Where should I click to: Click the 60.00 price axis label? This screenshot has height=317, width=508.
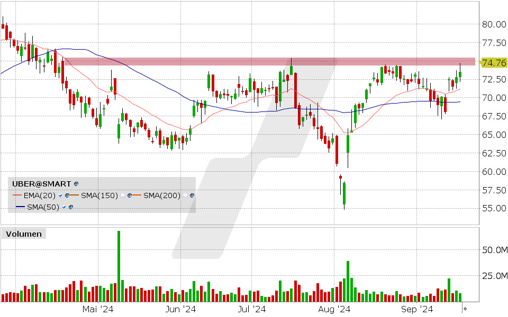(494, 171)
